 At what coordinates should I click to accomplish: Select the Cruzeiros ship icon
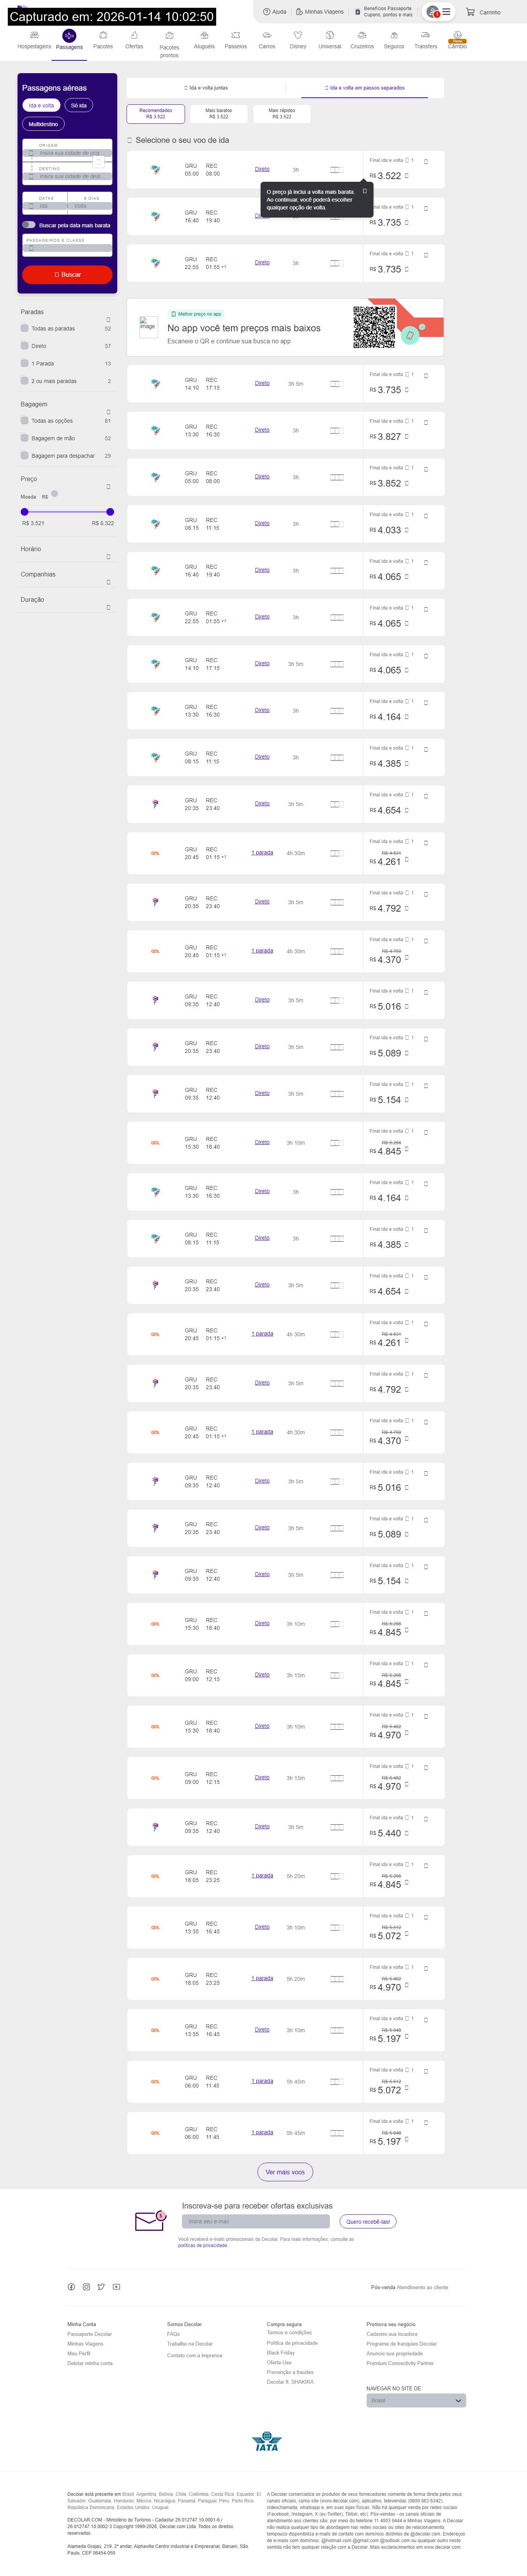pyautogui.click(x=362, y=36)
